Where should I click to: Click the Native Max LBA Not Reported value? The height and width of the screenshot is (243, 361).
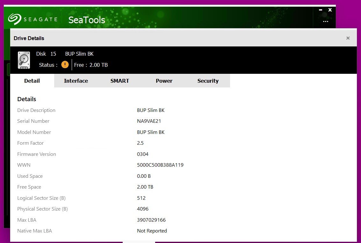point(152,231)
